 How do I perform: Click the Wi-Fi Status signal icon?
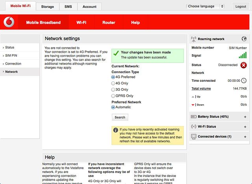(194, 127)
